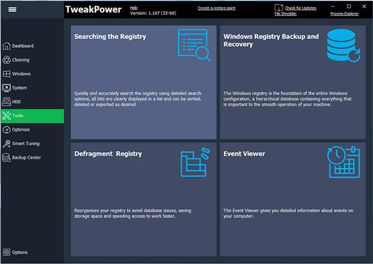Click the HDD drive icon
373x264 pixels.
click(x=7, y=102)
